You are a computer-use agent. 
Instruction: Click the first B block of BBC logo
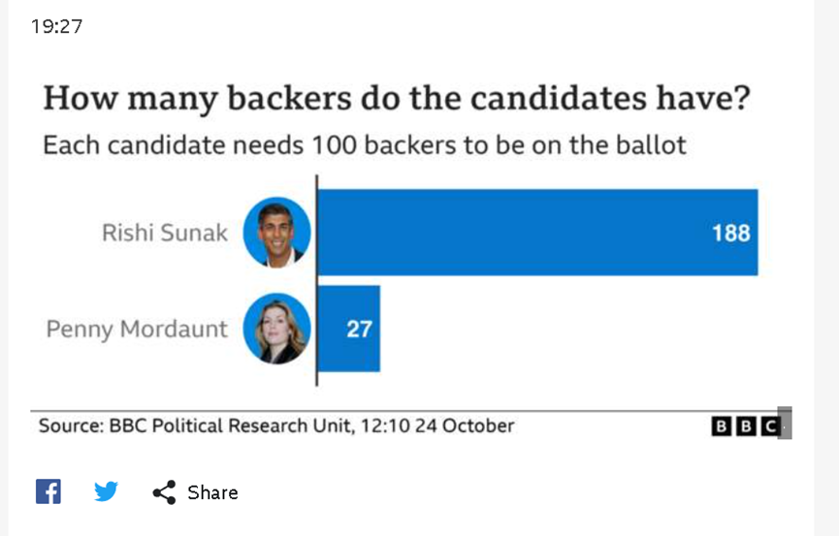coord(722,426)
